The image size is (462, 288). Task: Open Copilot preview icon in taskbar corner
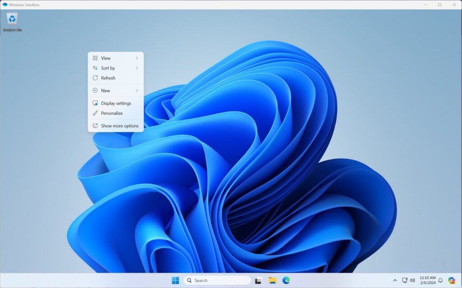(x=451, y=280)
